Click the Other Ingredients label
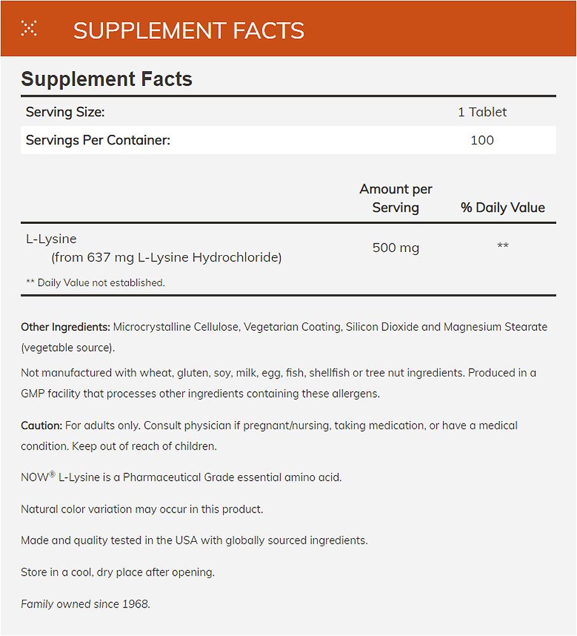 65,327
